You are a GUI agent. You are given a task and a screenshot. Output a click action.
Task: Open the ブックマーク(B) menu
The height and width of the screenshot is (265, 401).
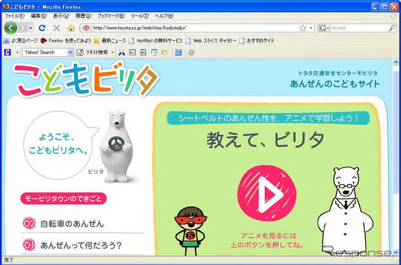[x=111, y=16]
